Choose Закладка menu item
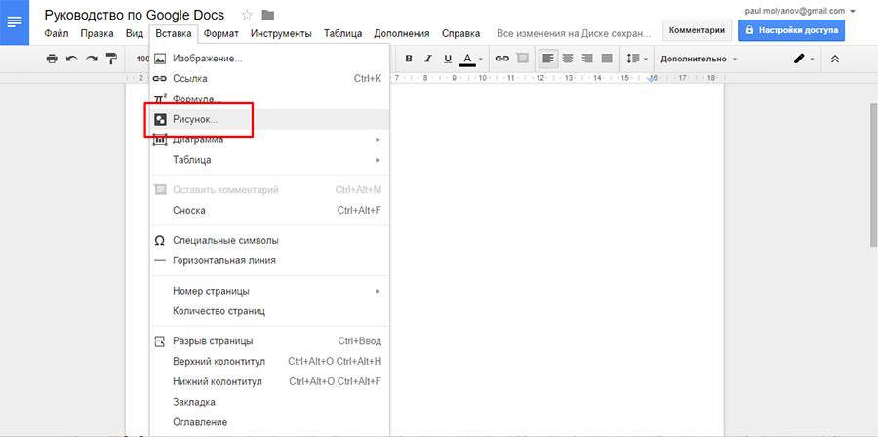 tap(269, 402)
